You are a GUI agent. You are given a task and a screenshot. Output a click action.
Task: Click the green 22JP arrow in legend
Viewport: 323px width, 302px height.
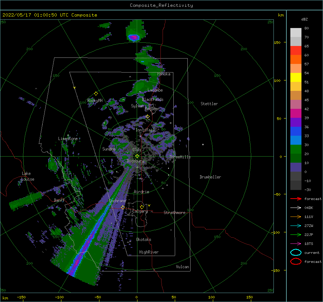pyautogui.click(x=296, y=234)
